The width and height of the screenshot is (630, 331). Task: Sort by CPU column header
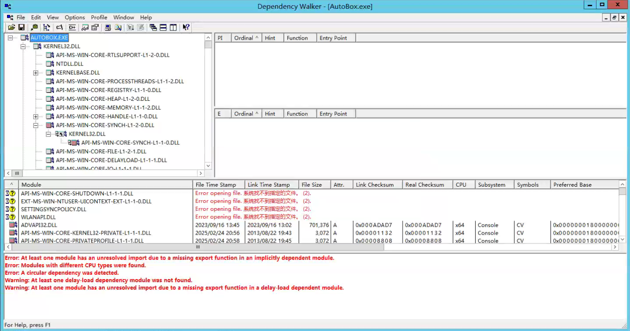pyautogui.click(x=464, y=184)
